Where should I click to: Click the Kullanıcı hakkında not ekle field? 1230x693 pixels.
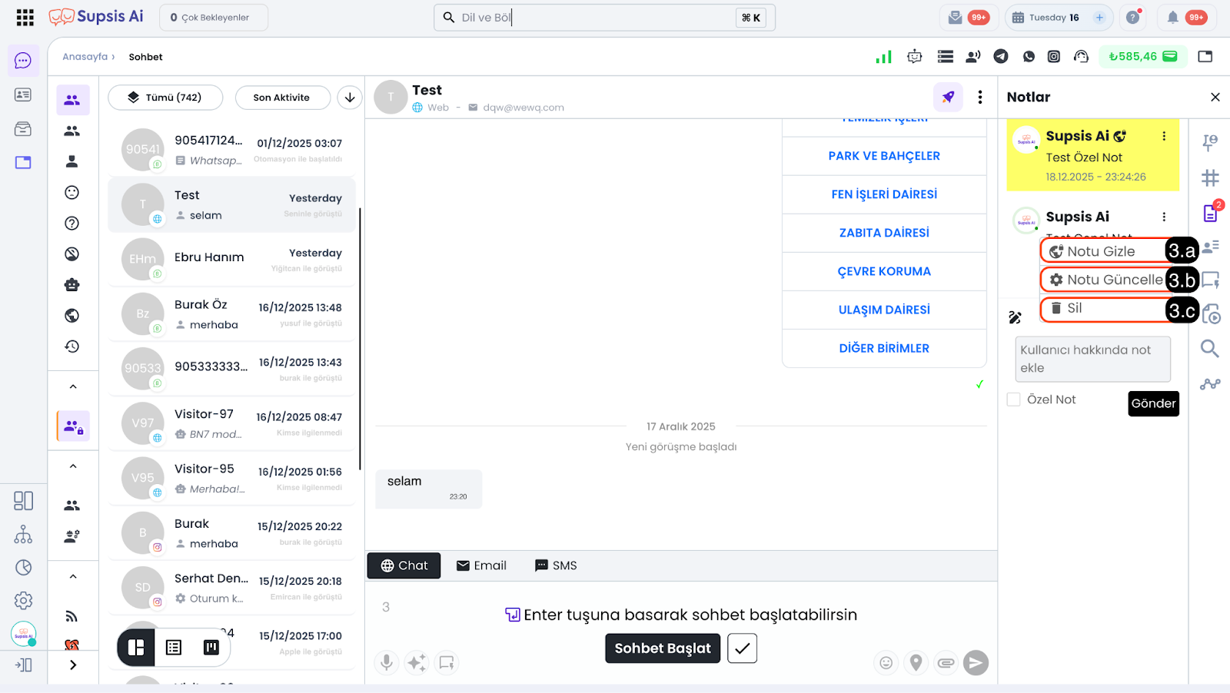tap(1092, 359)
